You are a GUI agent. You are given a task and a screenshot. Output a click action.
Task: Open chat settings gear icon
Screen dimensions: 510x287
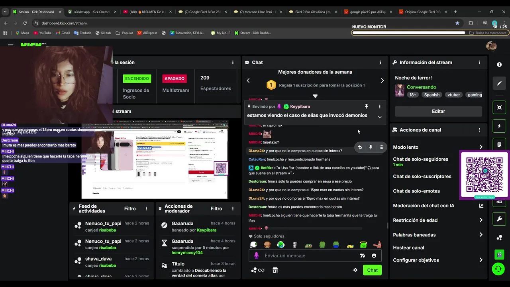click(x=355, y=270)
